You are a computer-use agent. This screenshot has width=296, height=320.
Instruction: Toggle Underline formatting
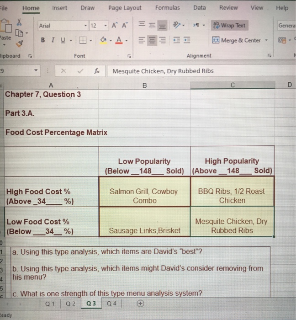tap(63, 40)
